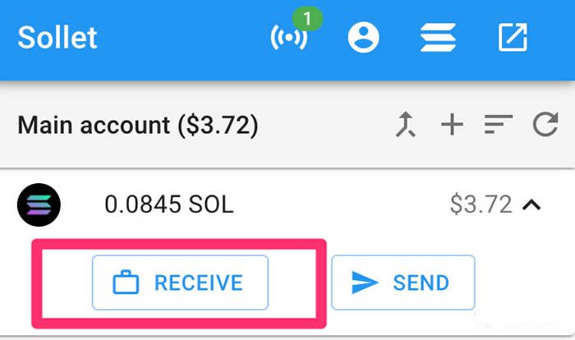The height and width of the screenshot is (340, 575).
Task: Click the Send button
Action: point(403,283)
